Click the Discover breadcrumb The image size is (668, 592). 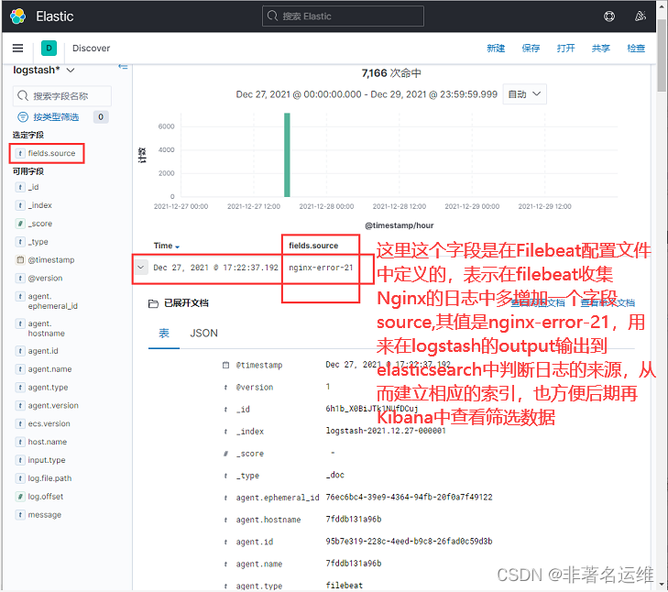[x=91, y=49]
